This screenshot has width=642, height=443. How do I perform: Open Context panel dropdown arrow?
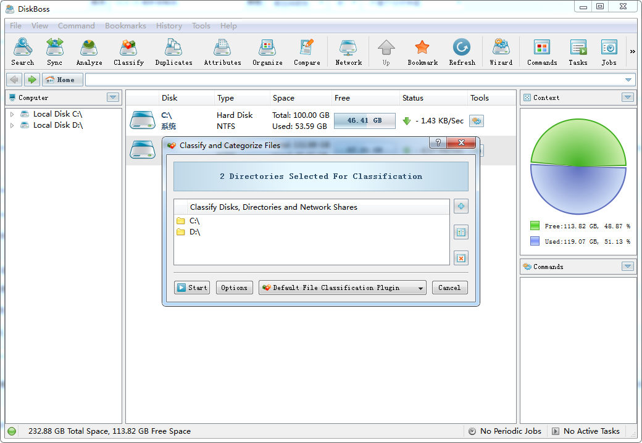point(627,97)
